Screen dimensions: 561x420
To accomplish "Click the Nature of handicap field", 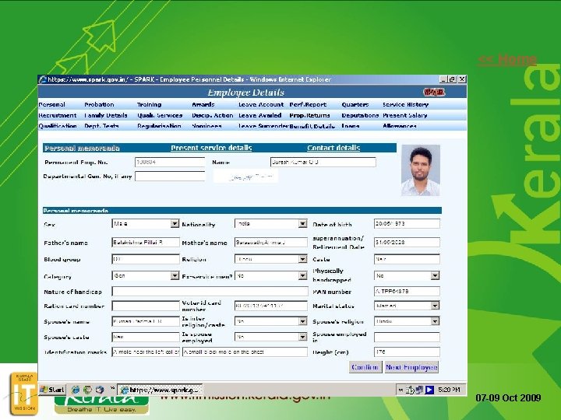I will [210, 291].
